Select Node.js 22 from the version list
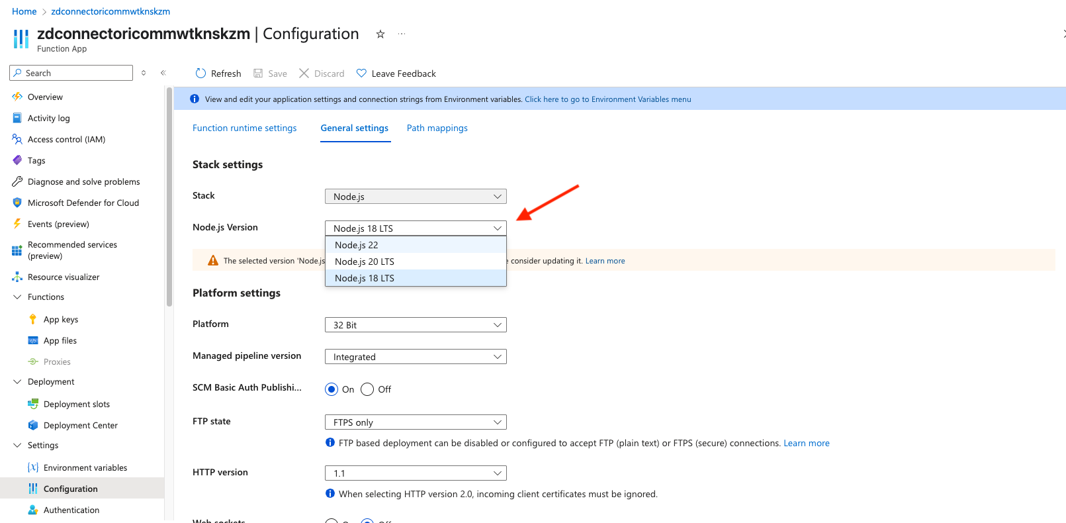 pos(416,245)
